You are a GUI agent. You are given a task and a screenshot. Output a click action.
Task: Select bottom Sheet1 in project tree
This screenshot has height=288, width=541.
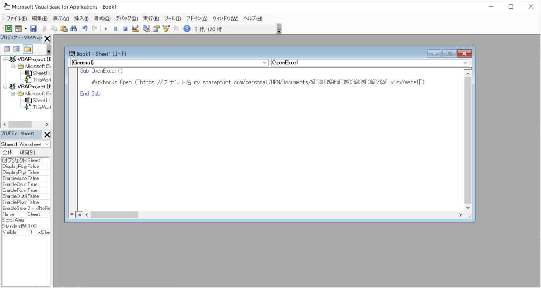tap(38, 100)
